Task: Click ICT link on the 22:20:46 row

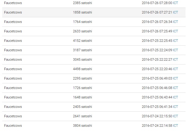Action: (175, 69)
